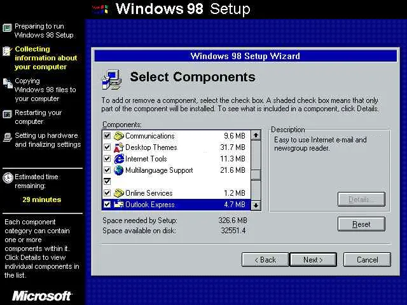407x305 pixels.
Task: Click the 31.7 MB size value
Action: click(x=233, y=147)
